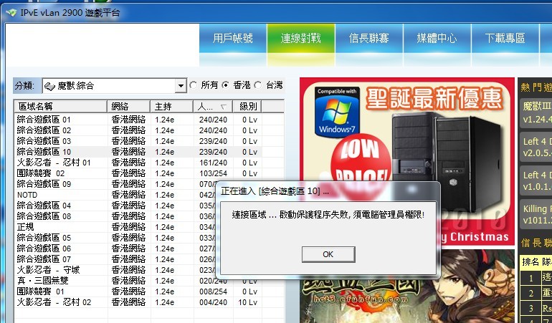Select the 香港 radio button

coord(226,85)
